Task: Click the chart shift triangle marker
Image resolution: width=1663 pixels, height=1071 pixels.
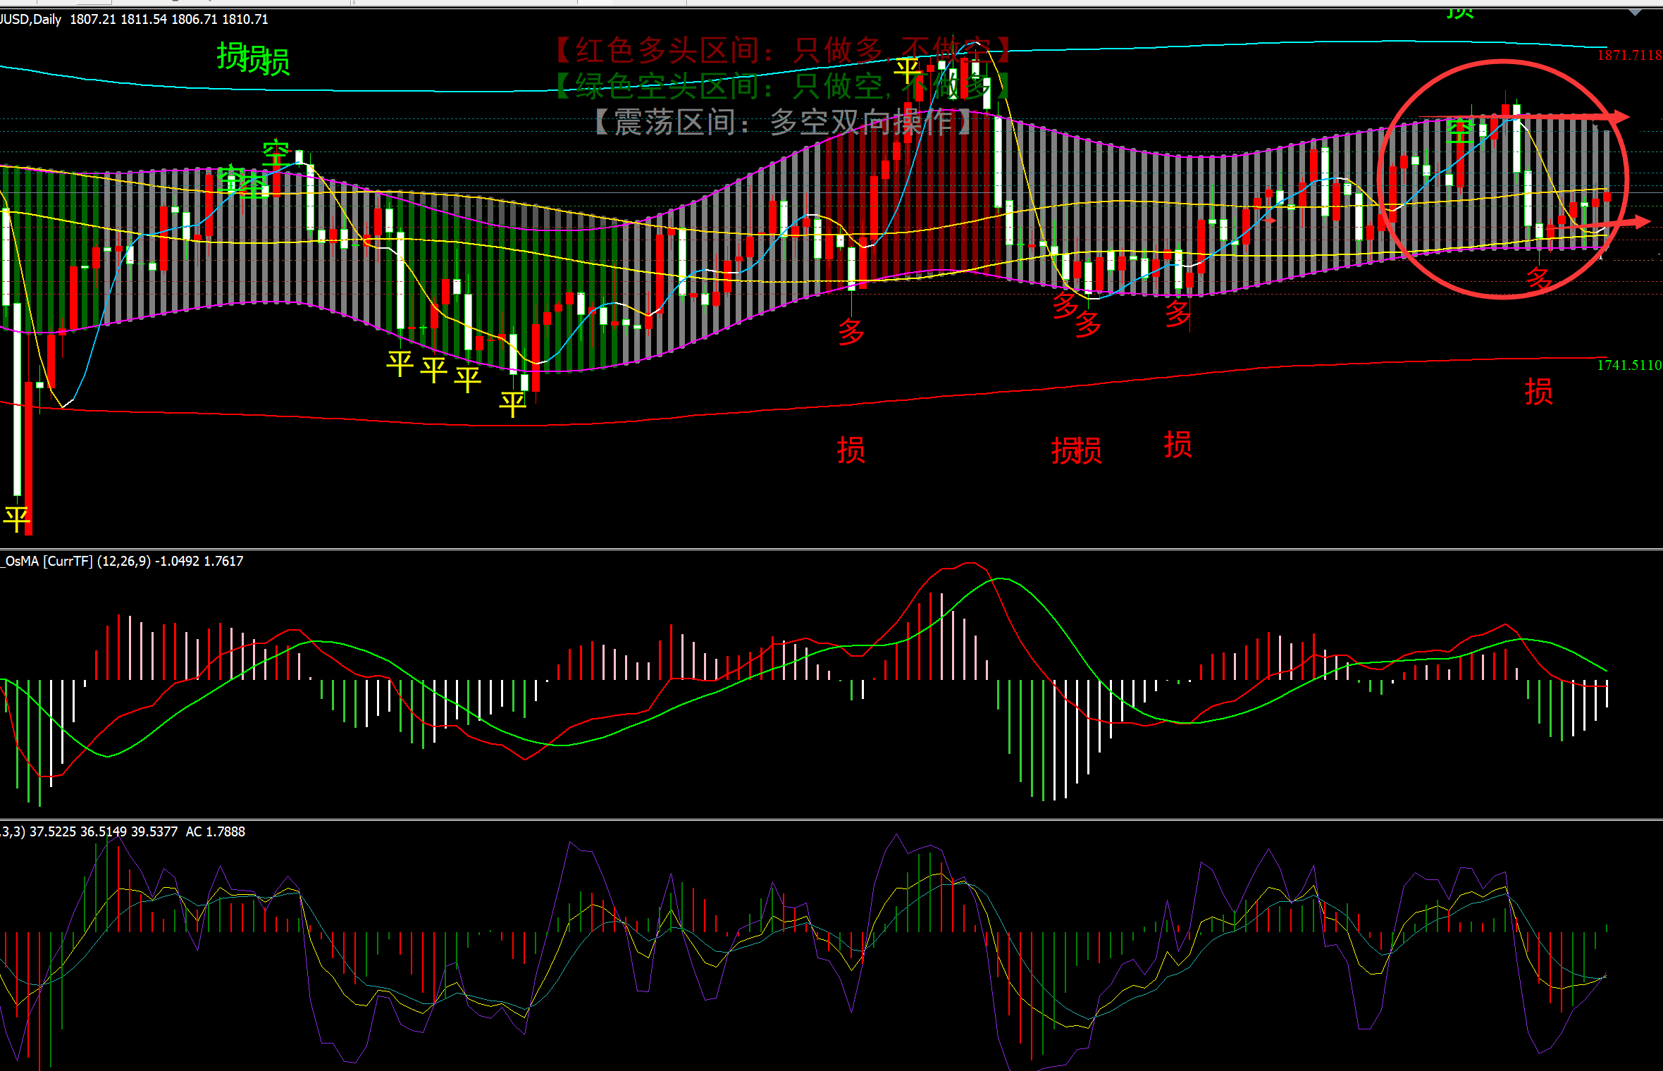Action: pyautogui.click(x=1635, y=13)
